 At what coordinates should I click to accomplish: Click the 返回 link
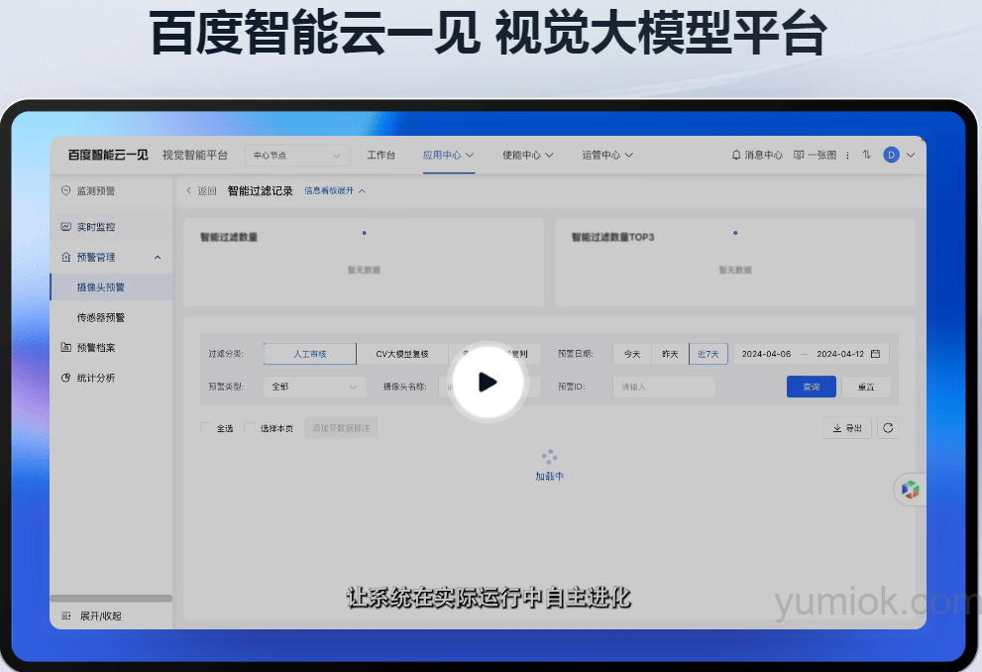(x=207, y=190)
